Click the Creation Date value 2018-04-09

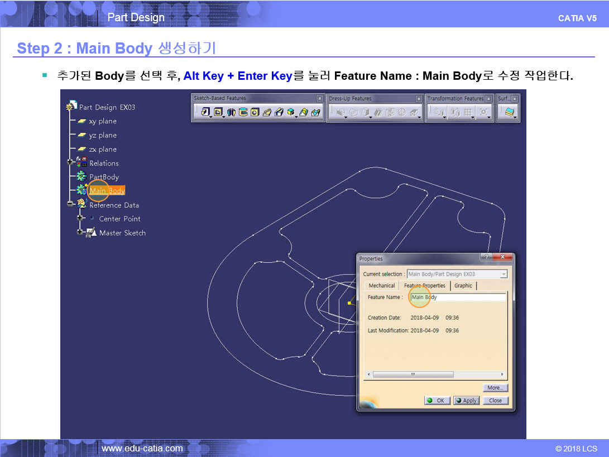[x=424, y=318]
